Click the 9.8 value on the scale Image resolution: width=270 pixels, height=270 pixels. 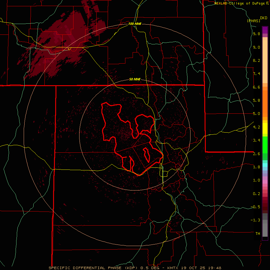click(x=256, y=34)
